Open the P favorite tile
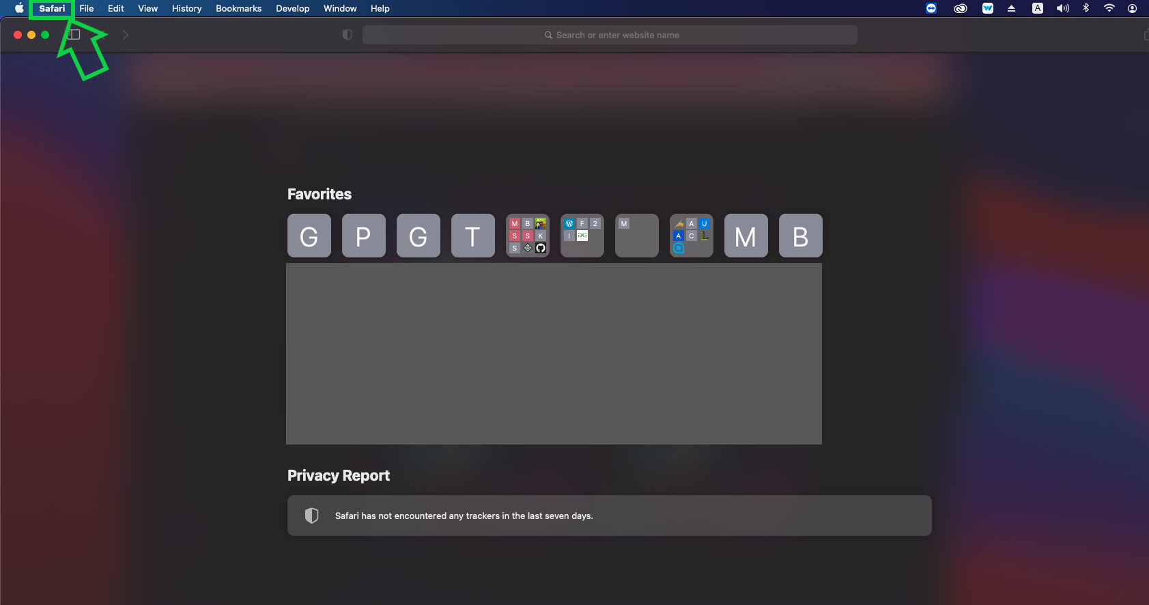Screen dimensions: 1149x605 [x=364, y=236]
